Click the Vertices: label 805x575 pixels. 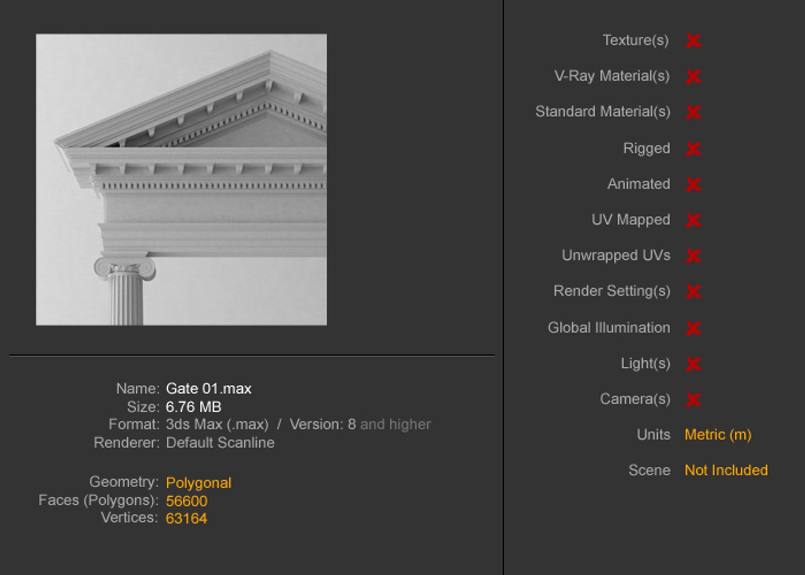point(129,517)
